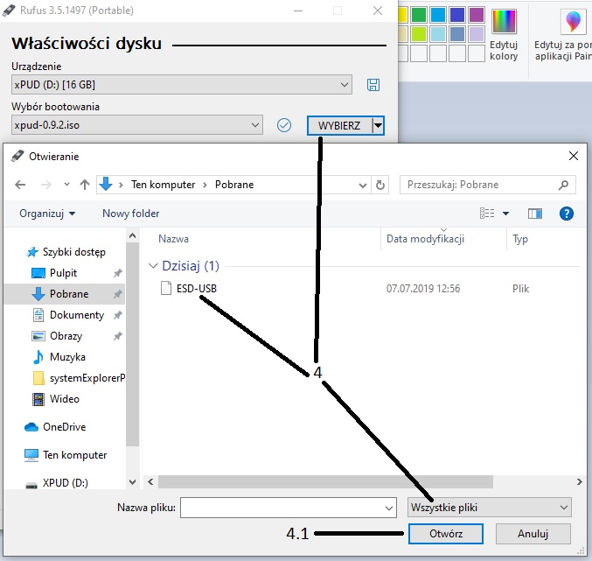Image resolution: width=592 pixels, height=561 pixels.
Task: Click the Anuluj button
Action: pos(533,534)
